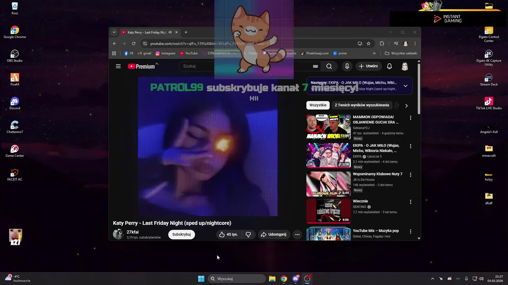Open the PirateSwap.com bookmark
This screenshot has width=508, height=285.
pos(315,53)
